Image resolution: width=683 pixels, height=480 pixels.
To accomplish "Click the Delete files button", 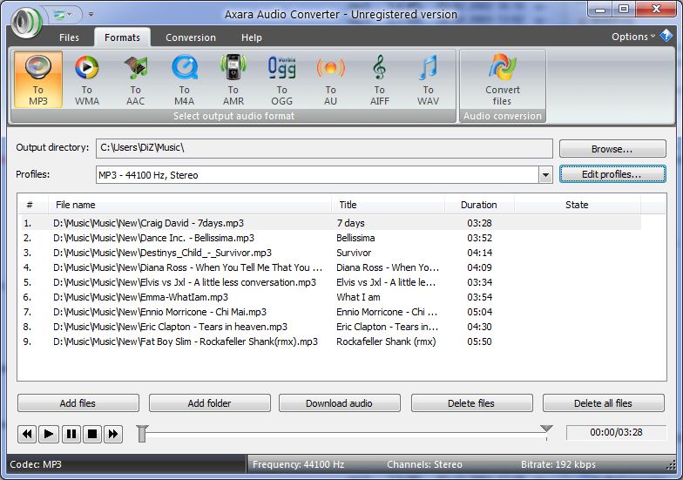I will [x=472, y=403].
